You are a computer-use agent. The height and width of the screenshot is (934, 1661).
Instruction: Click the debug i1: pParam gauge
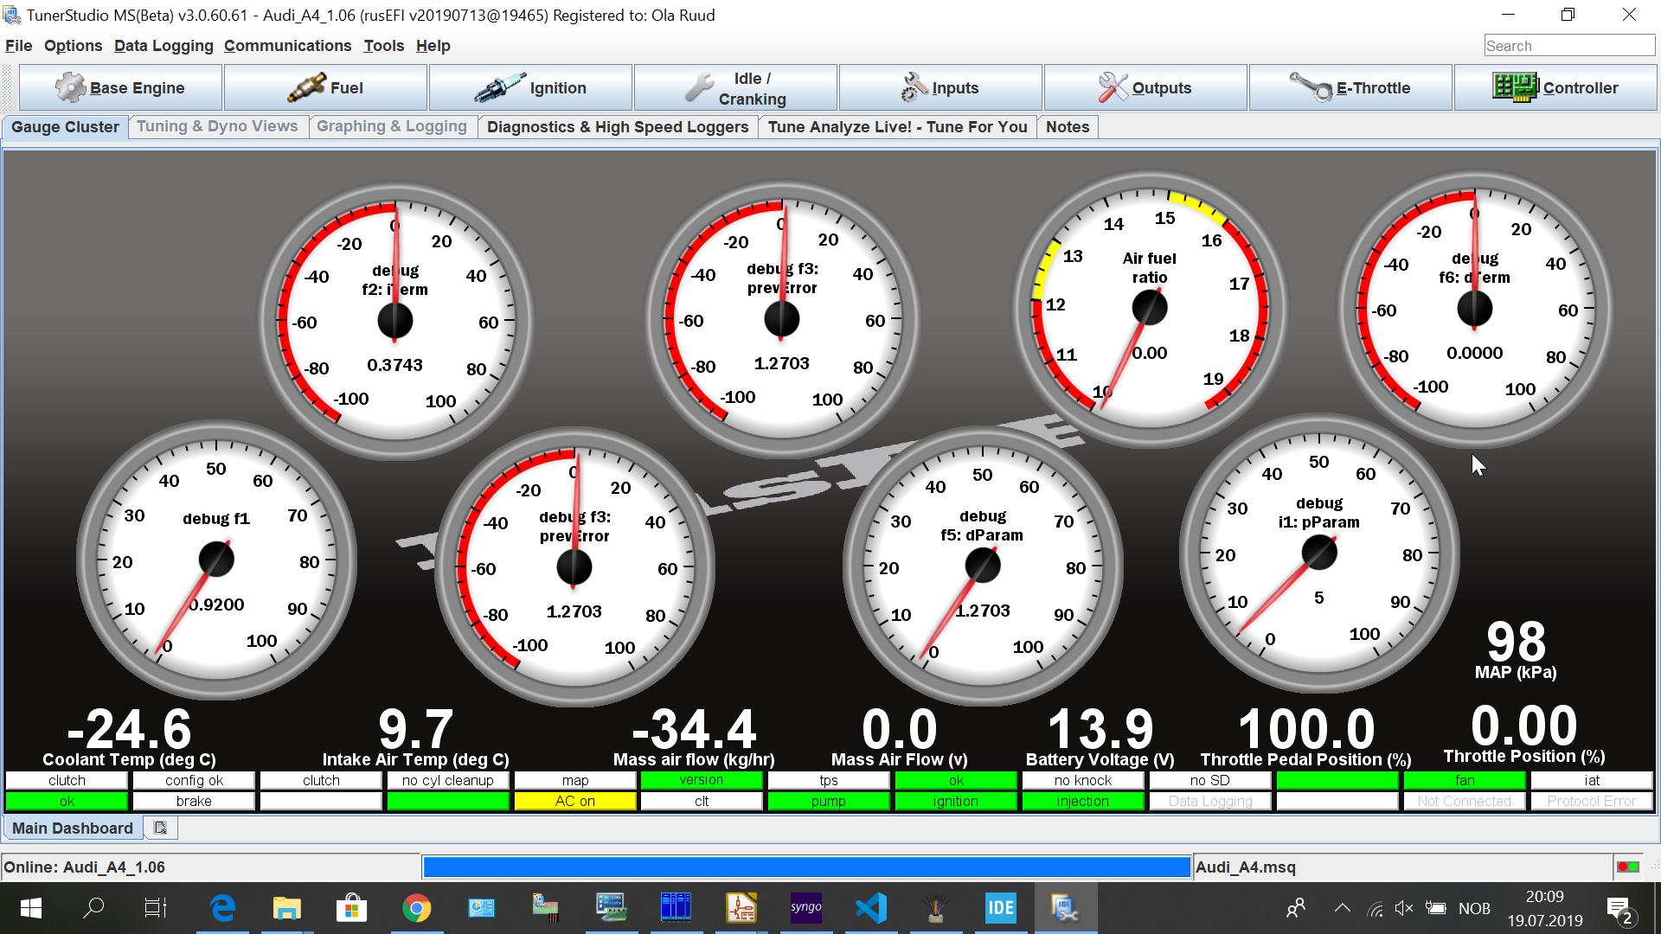pyautogui.click(x=1319, y=552)
